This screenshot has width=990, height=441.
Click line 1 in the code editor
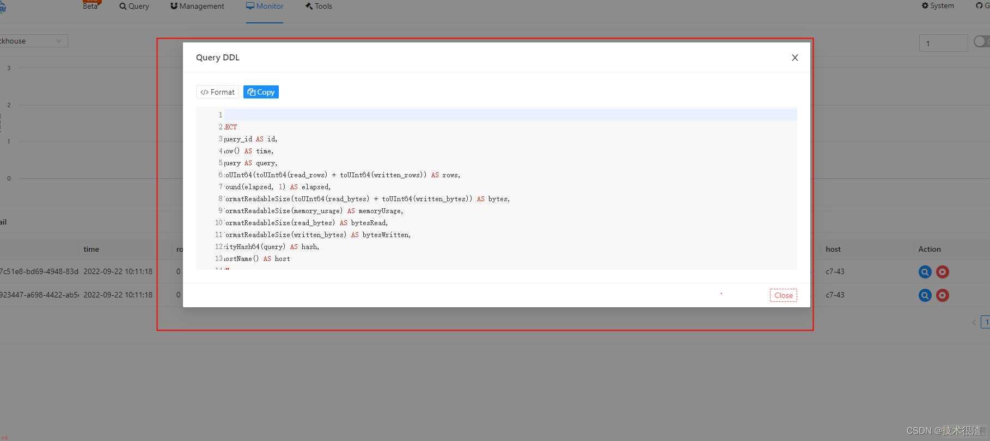(x=510, y=115)
